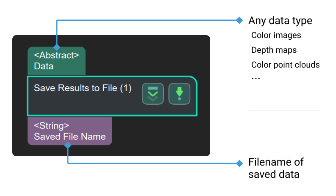Screen dimensions: 336x196
Task: Click the Filename of saved data label
Action: (276, 168)
